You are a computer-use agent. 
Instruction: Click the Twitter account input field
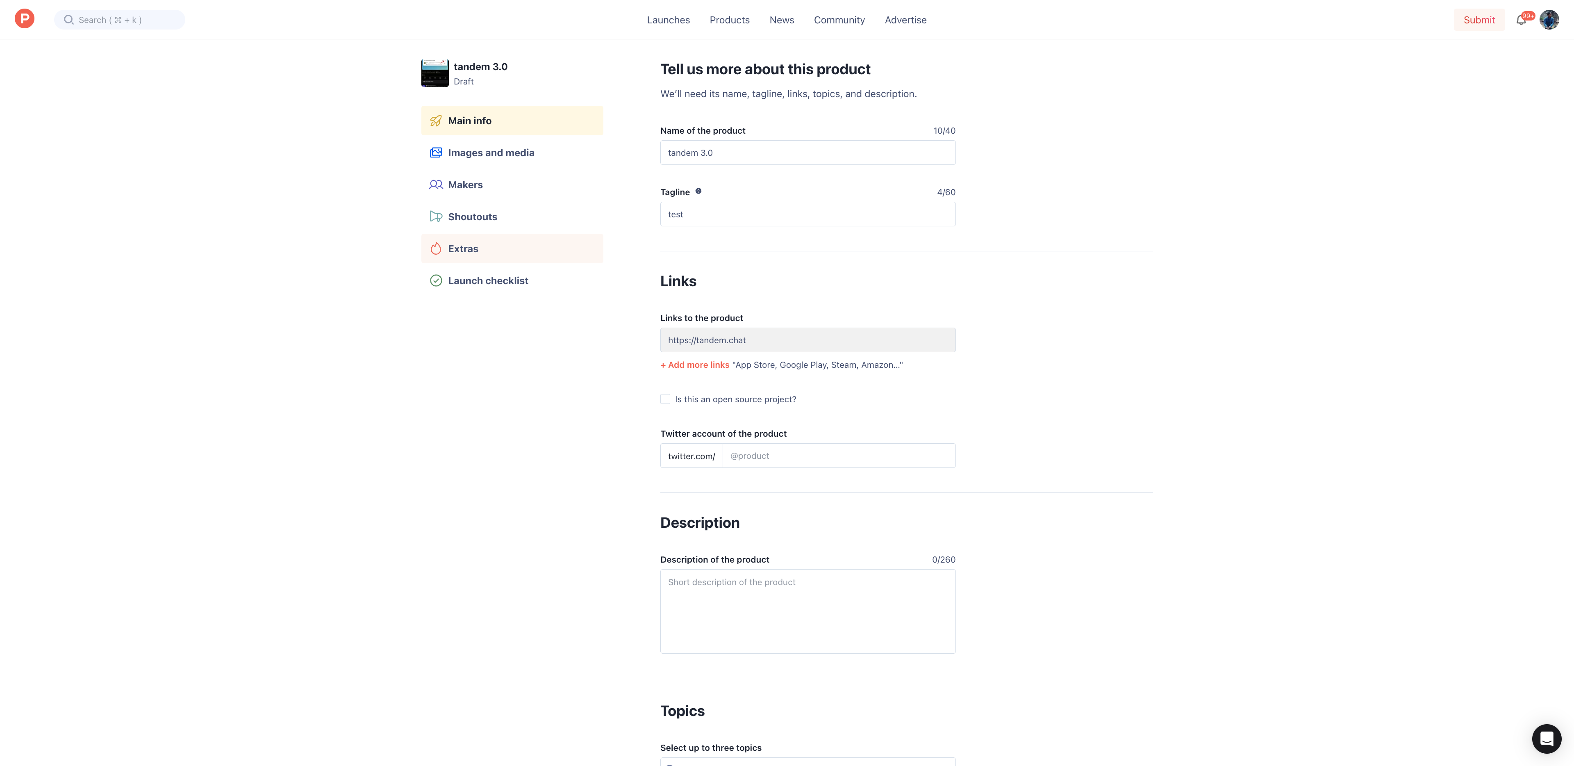[838, 456]
